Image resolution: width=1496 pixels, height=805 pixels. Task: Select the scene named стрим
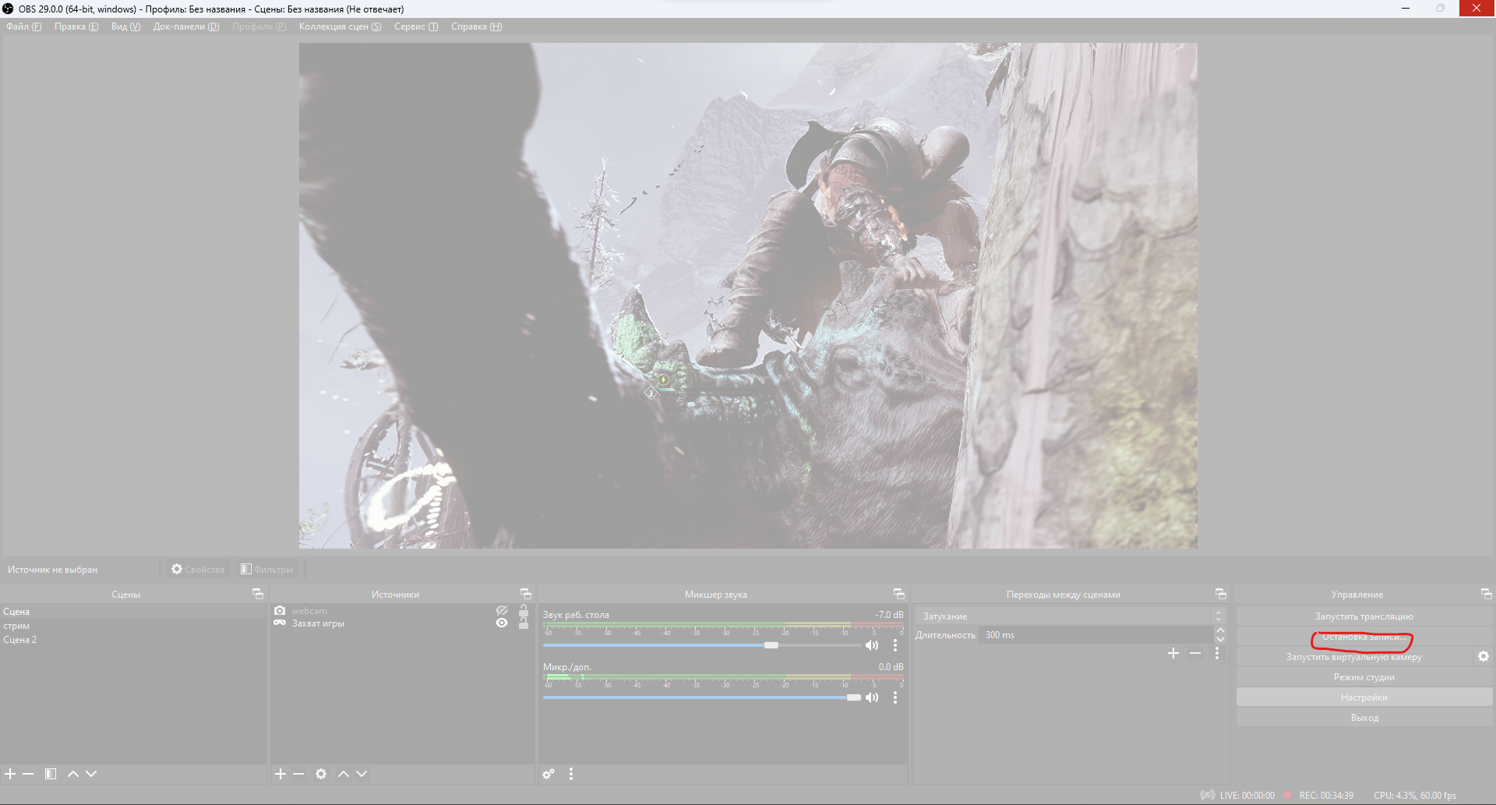pos(133,626)
